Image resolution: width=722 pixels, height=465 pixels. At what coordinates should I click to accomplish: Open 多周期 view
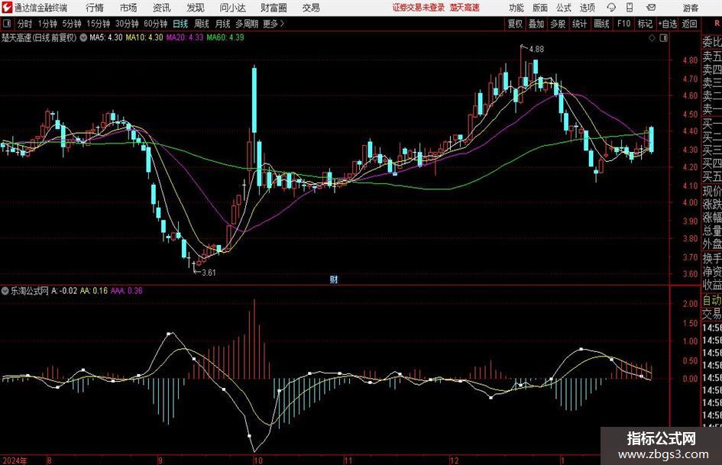click(x=247, y=24)
